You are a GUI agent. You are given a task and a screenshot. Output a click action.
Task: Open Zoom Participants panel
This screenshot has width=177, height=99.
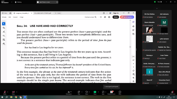pos(69,93)
